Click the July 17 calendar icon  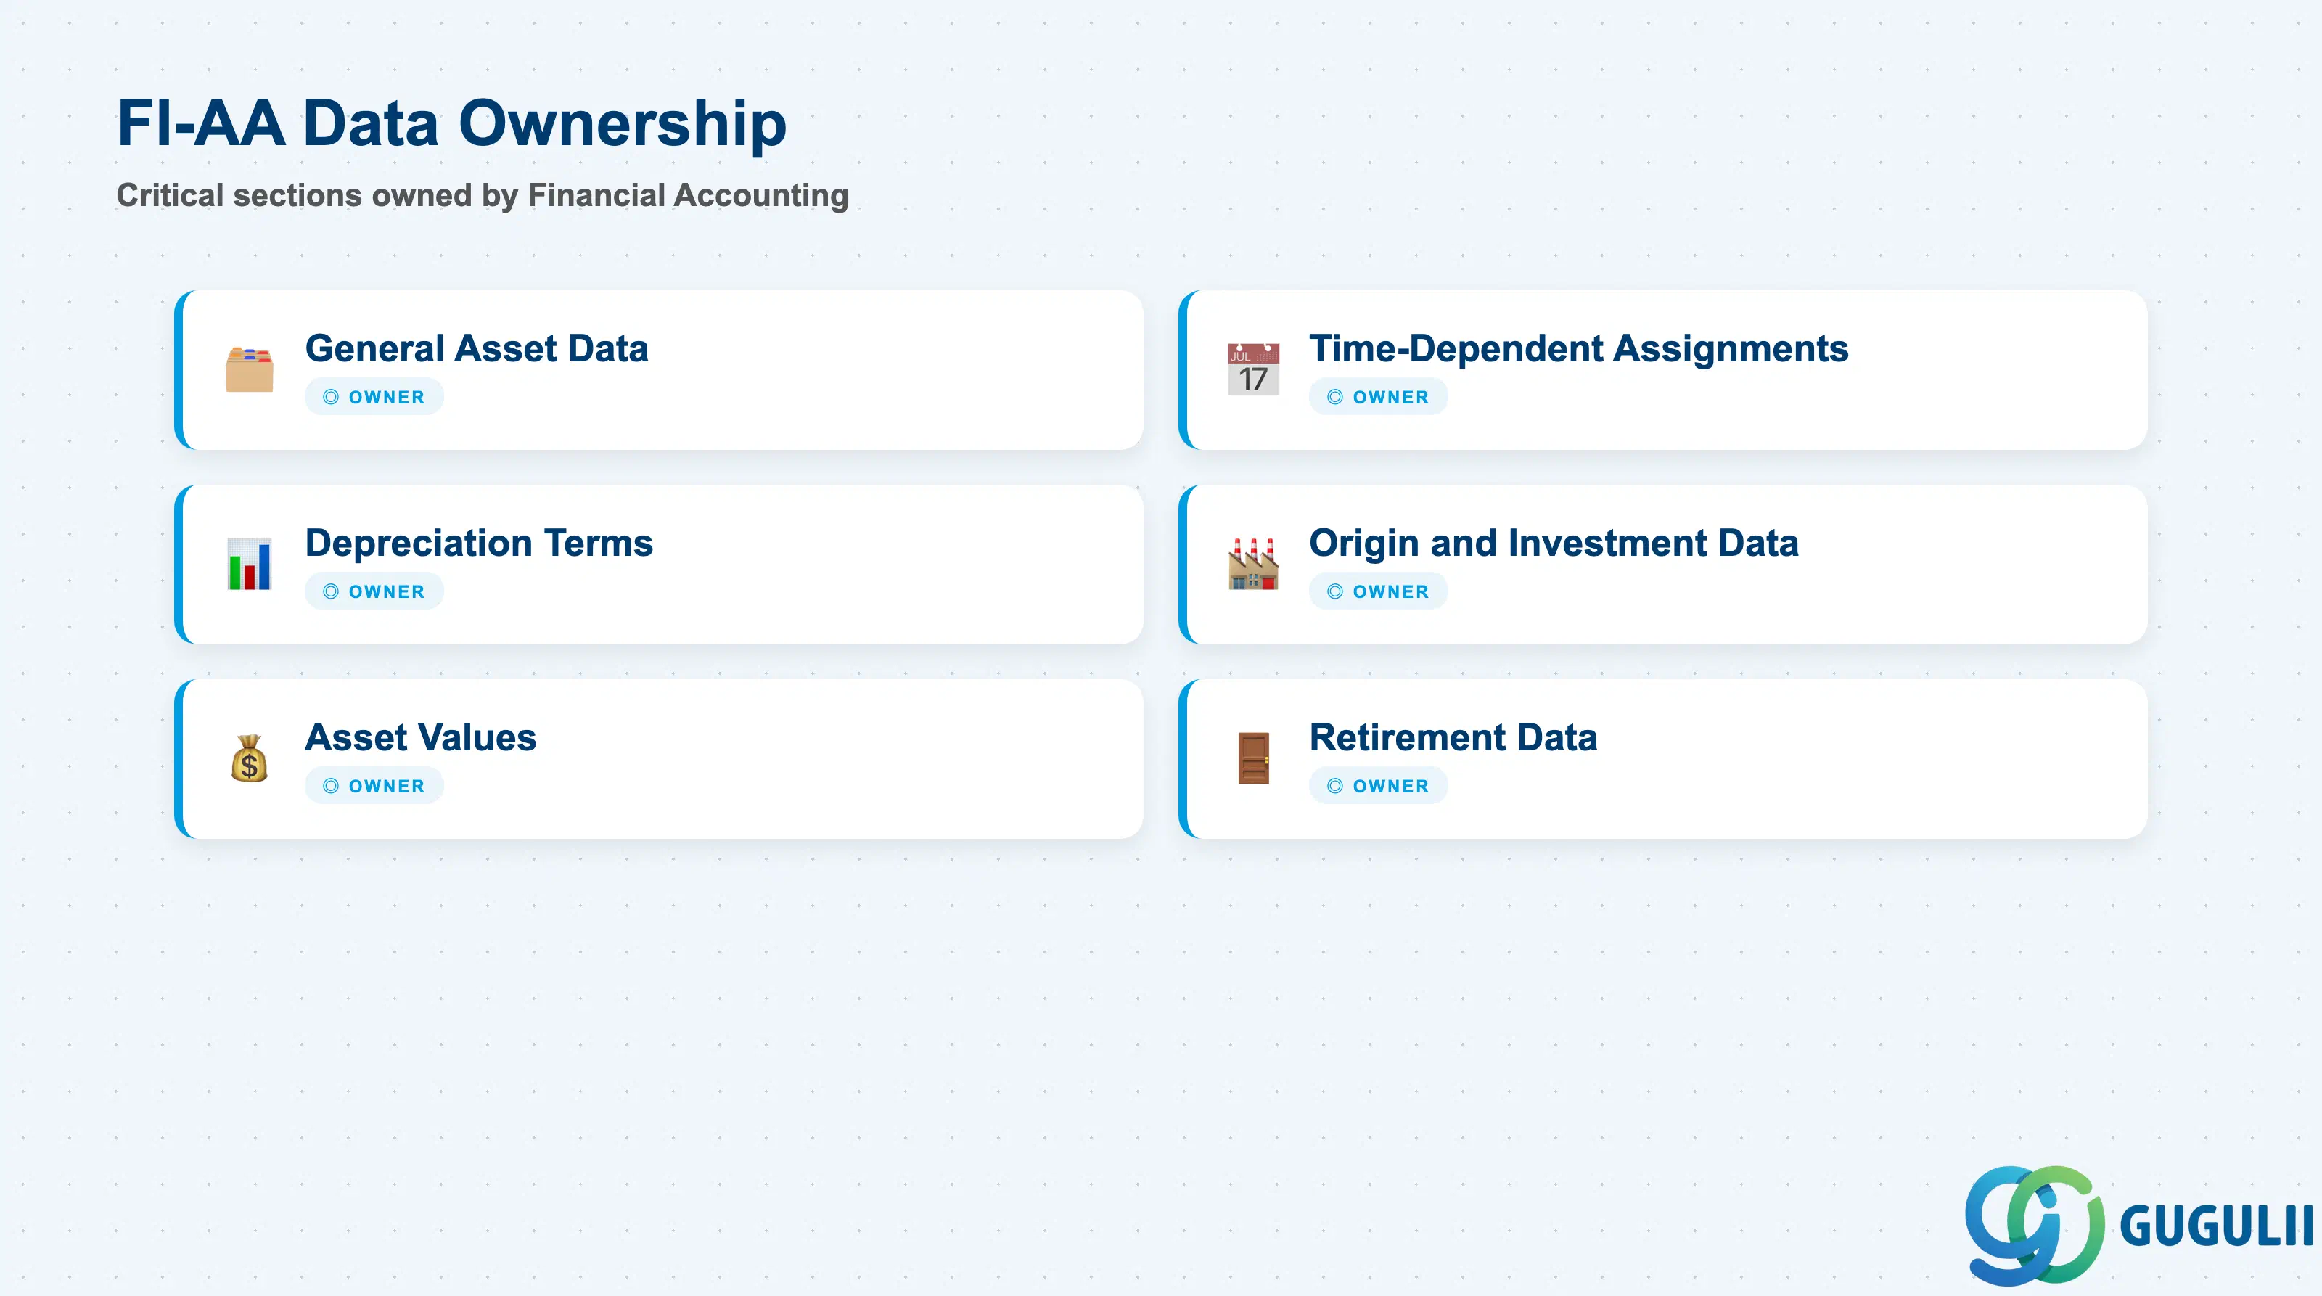(x=1253, y=369)
